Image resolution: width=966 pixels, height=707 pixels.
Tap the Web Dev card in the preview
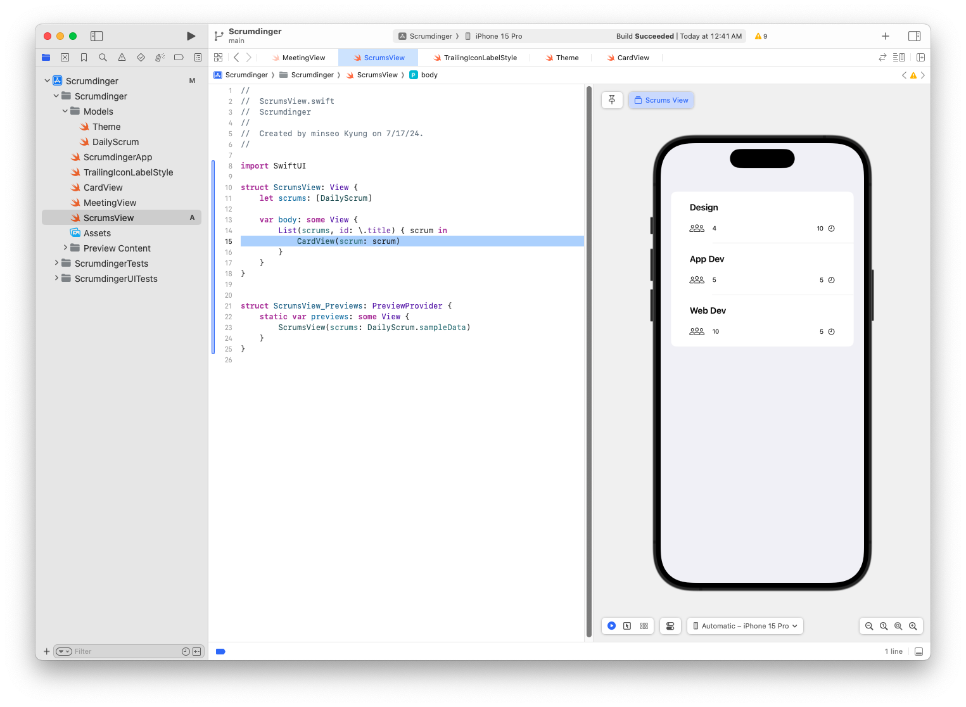point(762,321)
